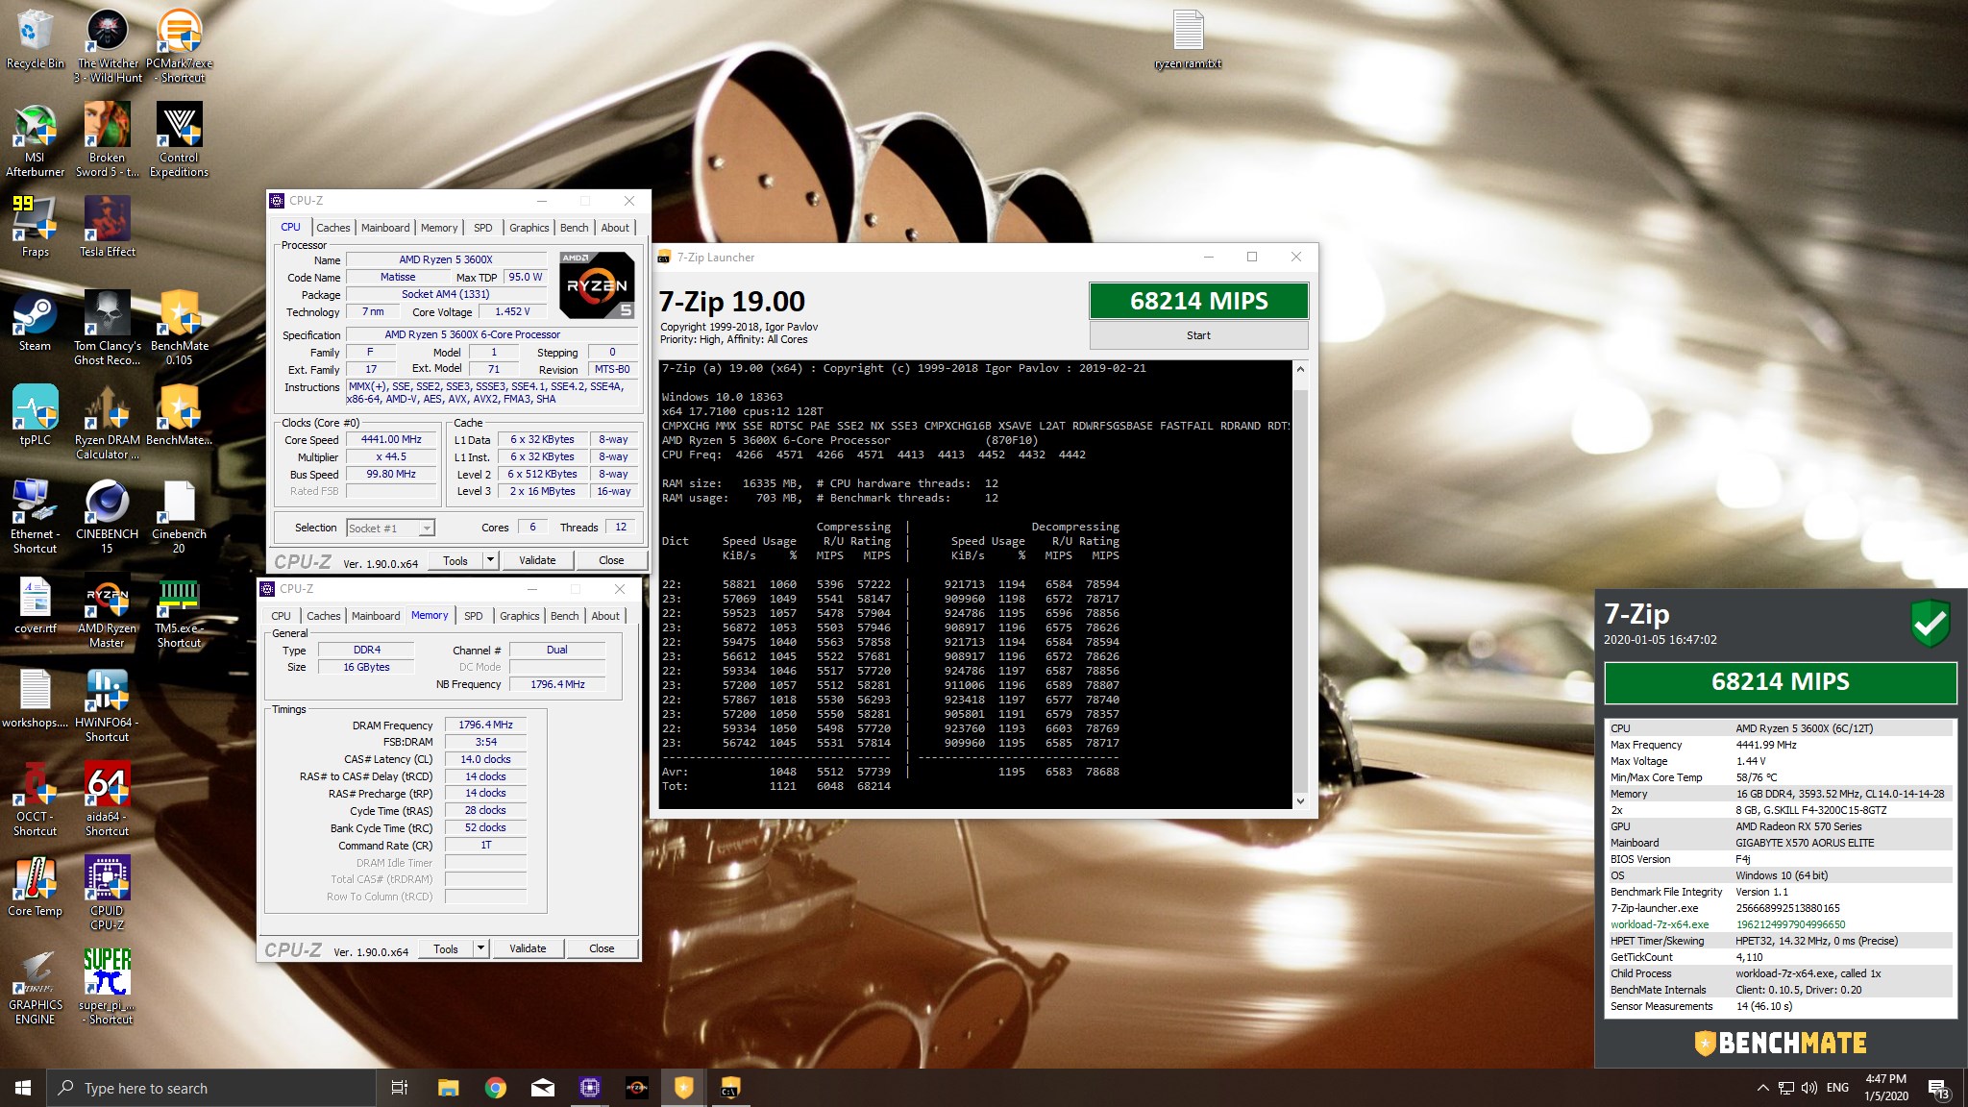Viewport: 1968px width, 1107px height.
Task: Select Graphics tab in lower CPU-Z window
Action: (x=519, y=616)
